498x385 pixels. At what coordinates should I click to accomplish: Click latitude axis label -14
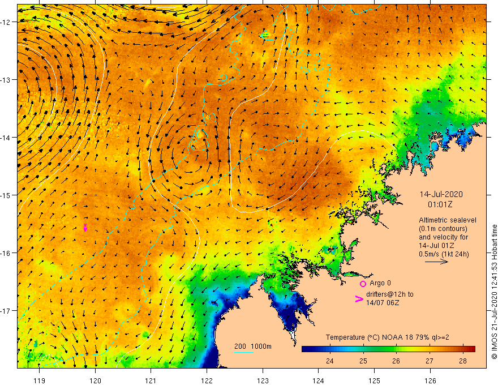tap(5, 138)
